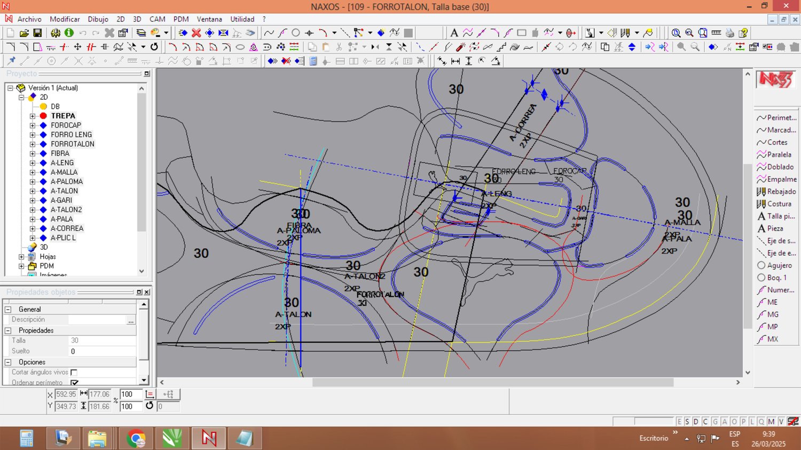
Task: Expand the Hojas tree node
Action: point(21,257)
